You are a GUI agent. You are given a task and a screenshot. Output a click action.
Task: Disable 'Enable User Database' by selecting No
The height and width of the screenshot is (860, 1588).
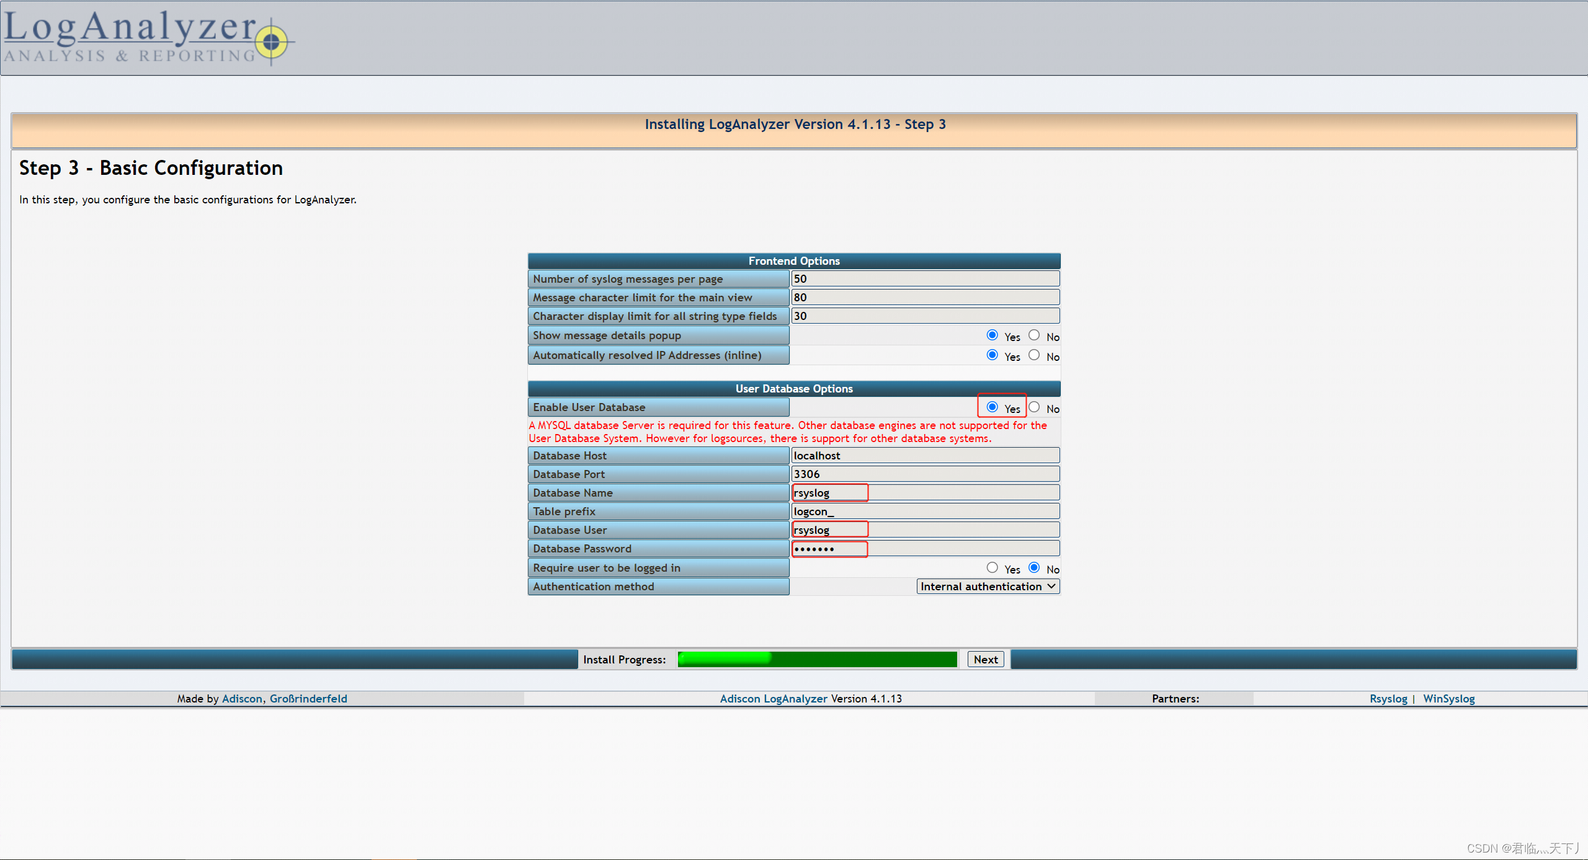coord(1033,407)
